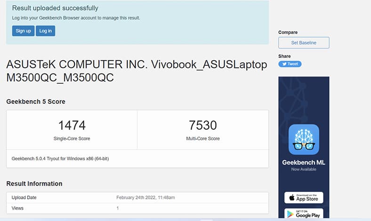Click the Log into your Geekbench Browser account notice
This screenshot has height=221, width=371.
[x=76, y=18]
